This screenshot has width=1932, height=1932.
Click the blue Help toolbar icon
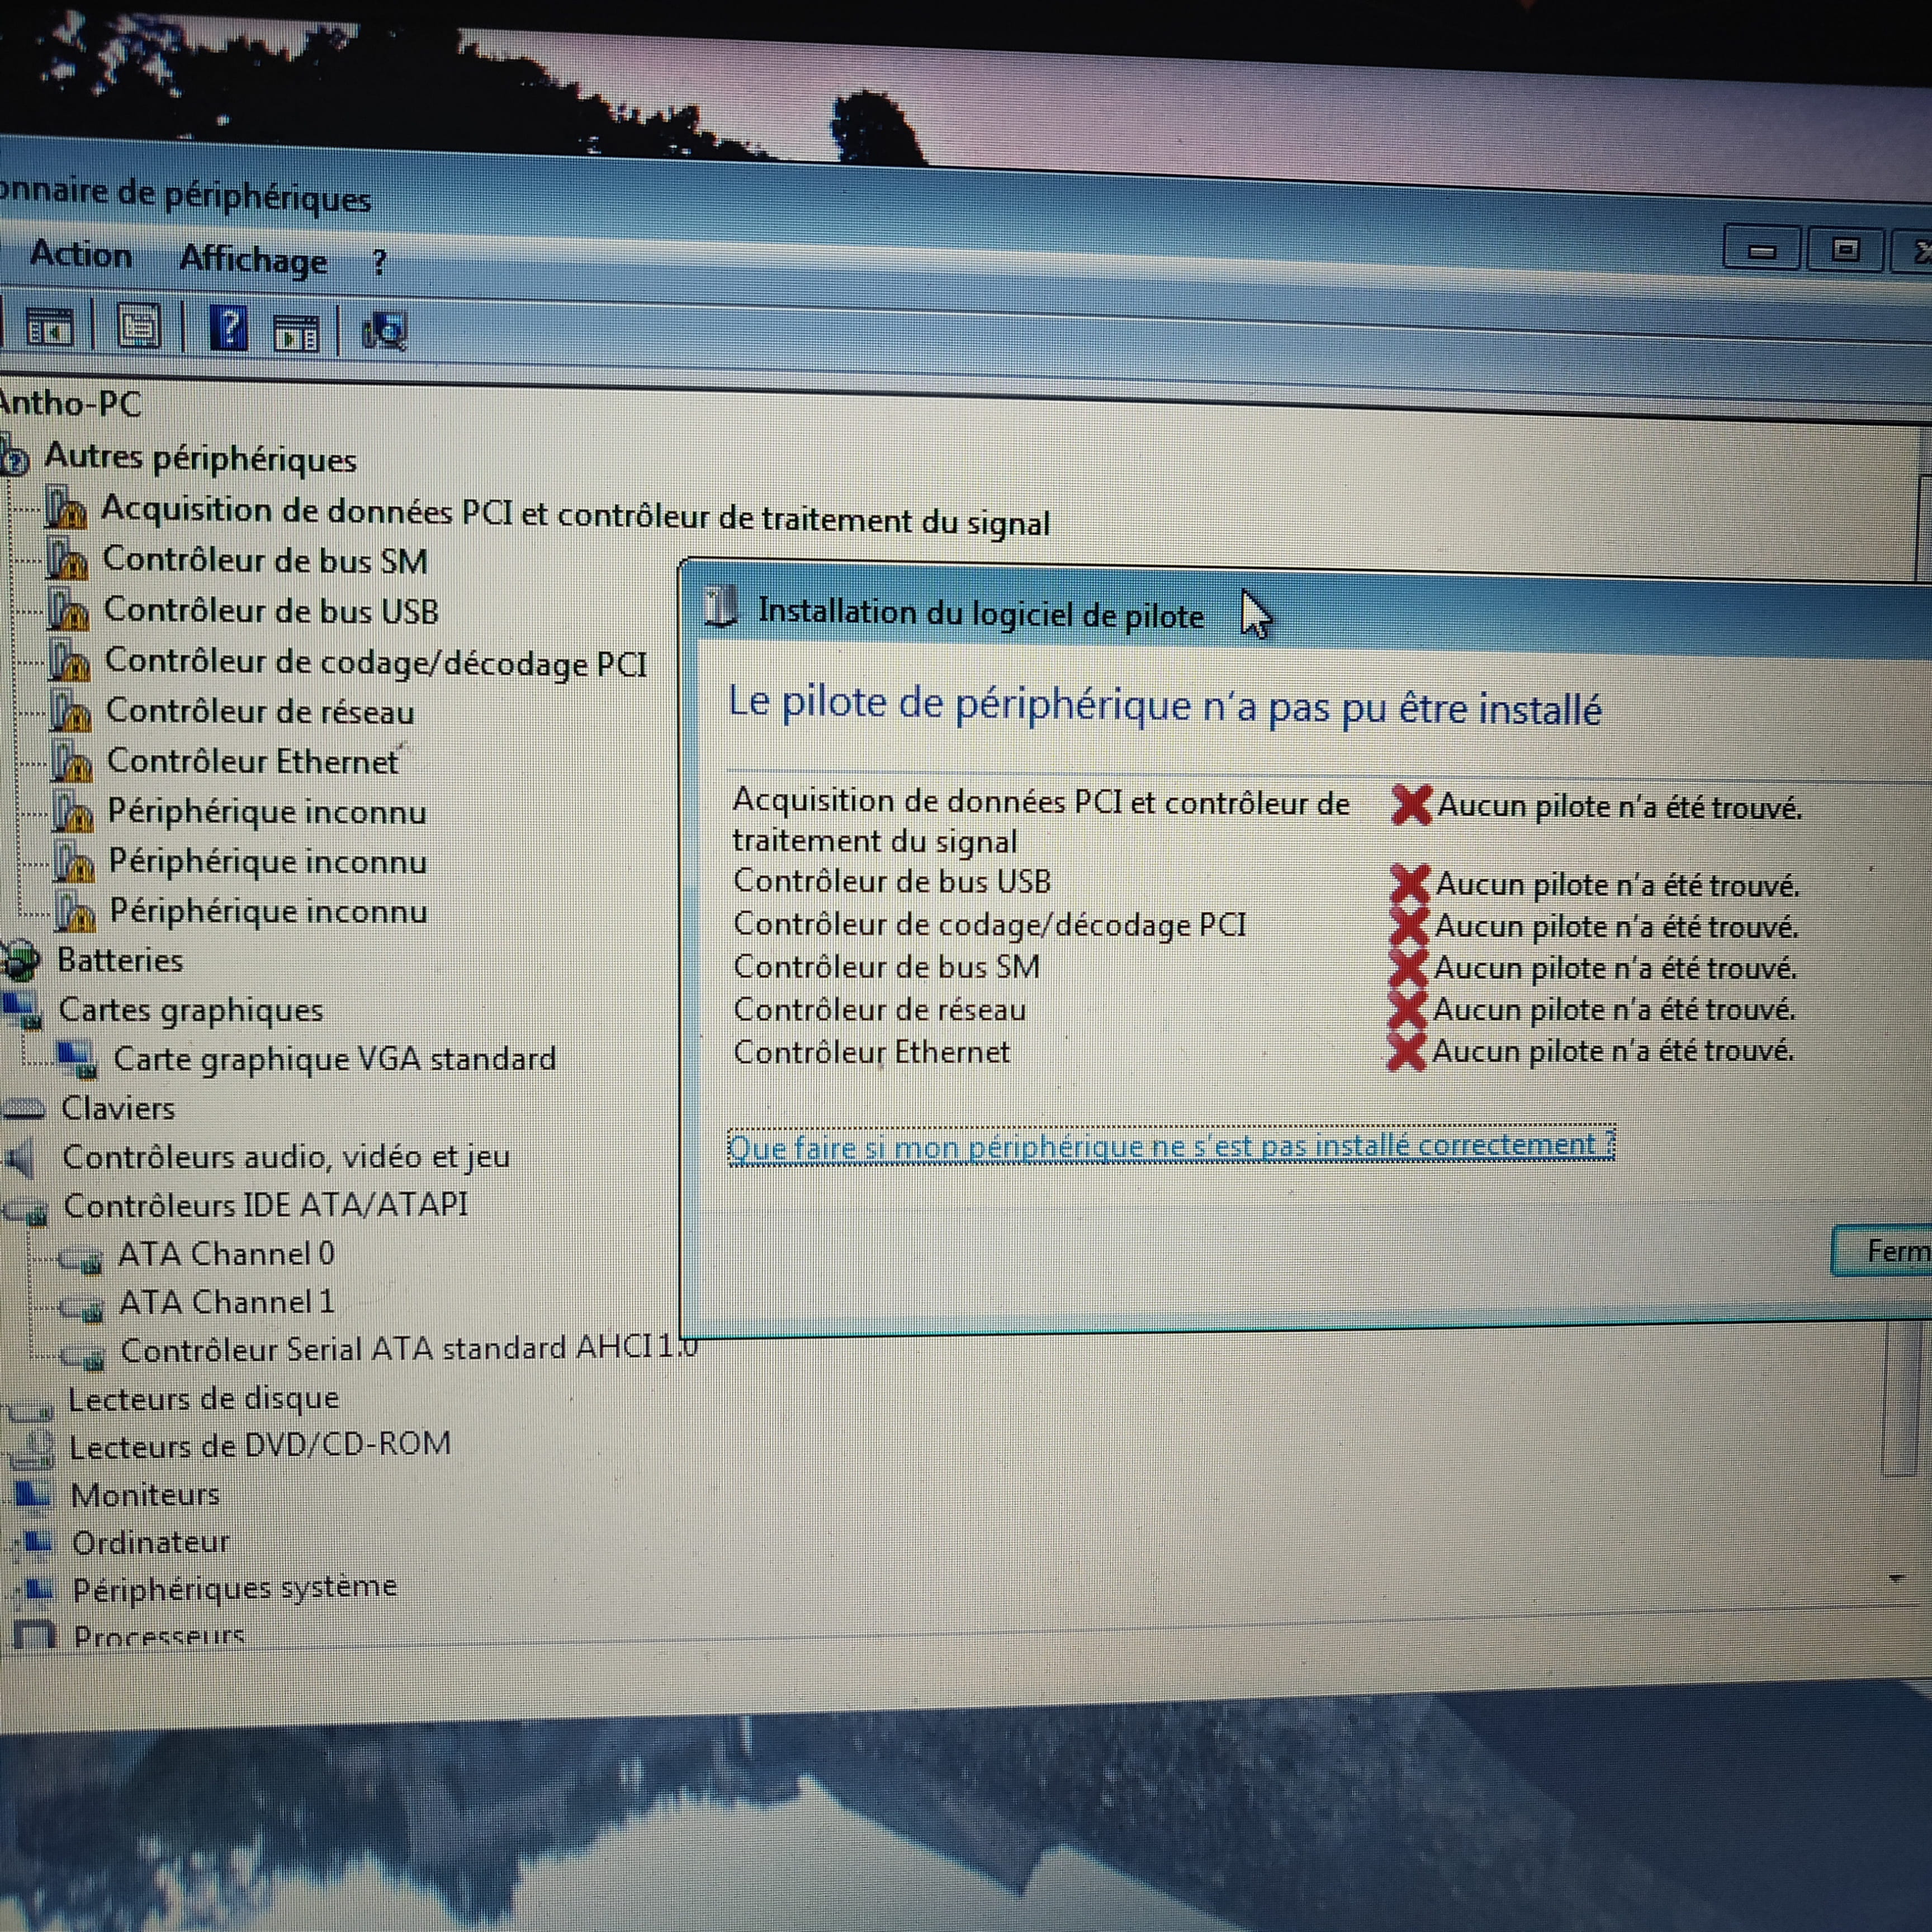pos(229,328)
